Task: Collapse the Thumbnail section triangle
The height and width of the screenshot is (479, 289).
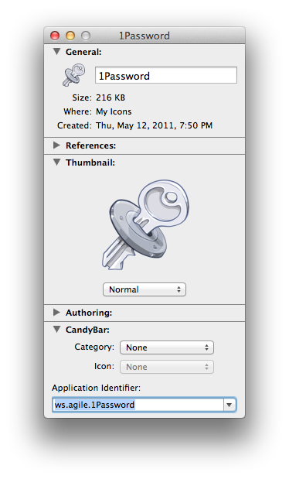Action: point(56,163)
